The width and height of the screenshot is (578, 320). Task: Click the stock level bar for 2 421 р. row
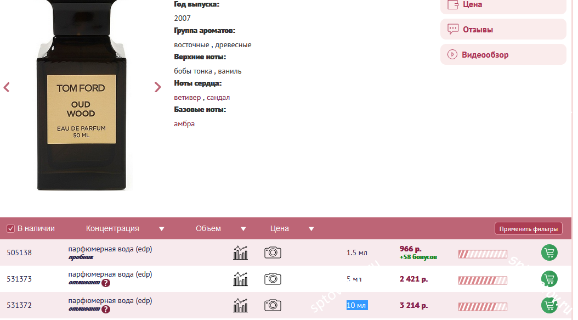(483, 280)
